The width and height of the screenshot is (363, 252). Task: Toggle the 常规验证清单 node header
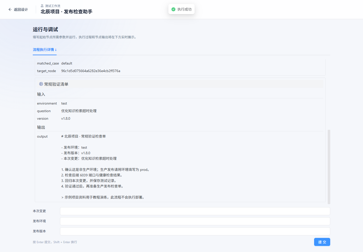point(180,84)
